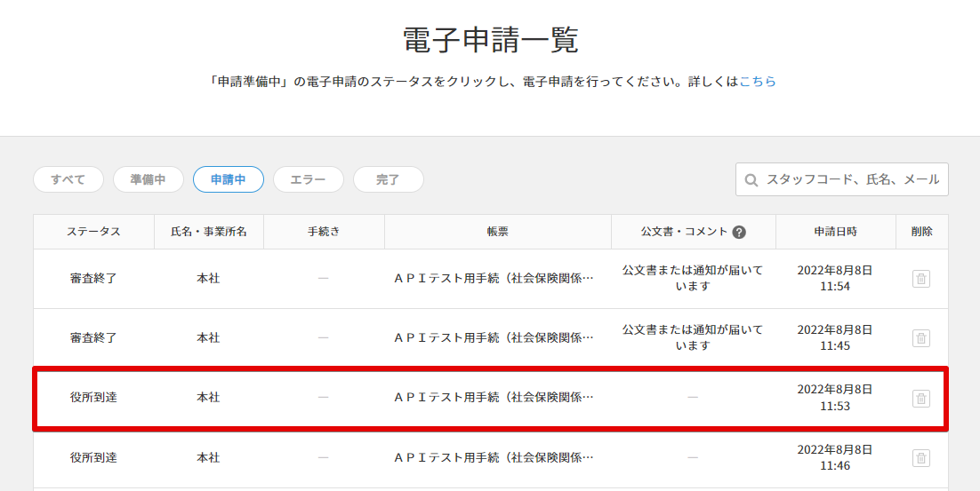The height and width of the screenshot is (491, 980).
Task: Select the 申請中 filter tab
Action: 229,179
